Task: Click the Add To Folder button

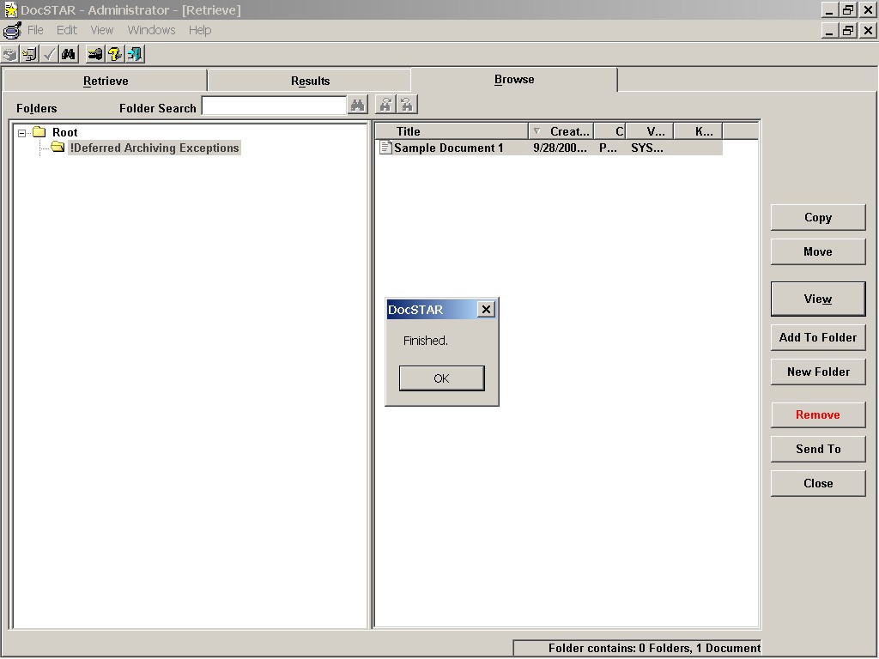Action: tap(818, 337)
